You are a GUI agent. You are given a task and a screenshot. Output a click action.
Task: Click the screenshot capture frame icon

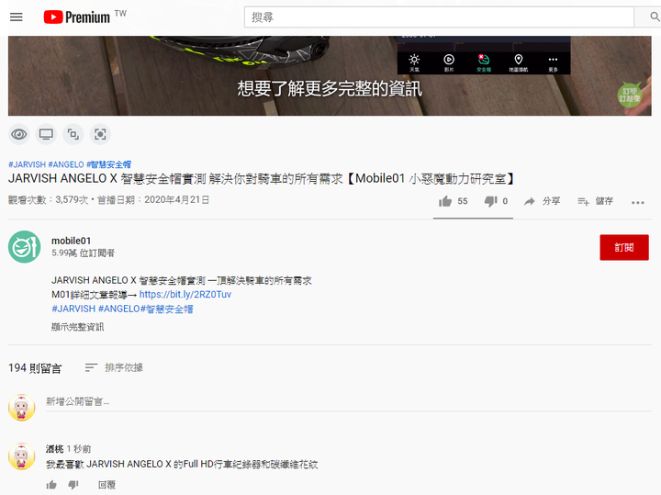100,134
